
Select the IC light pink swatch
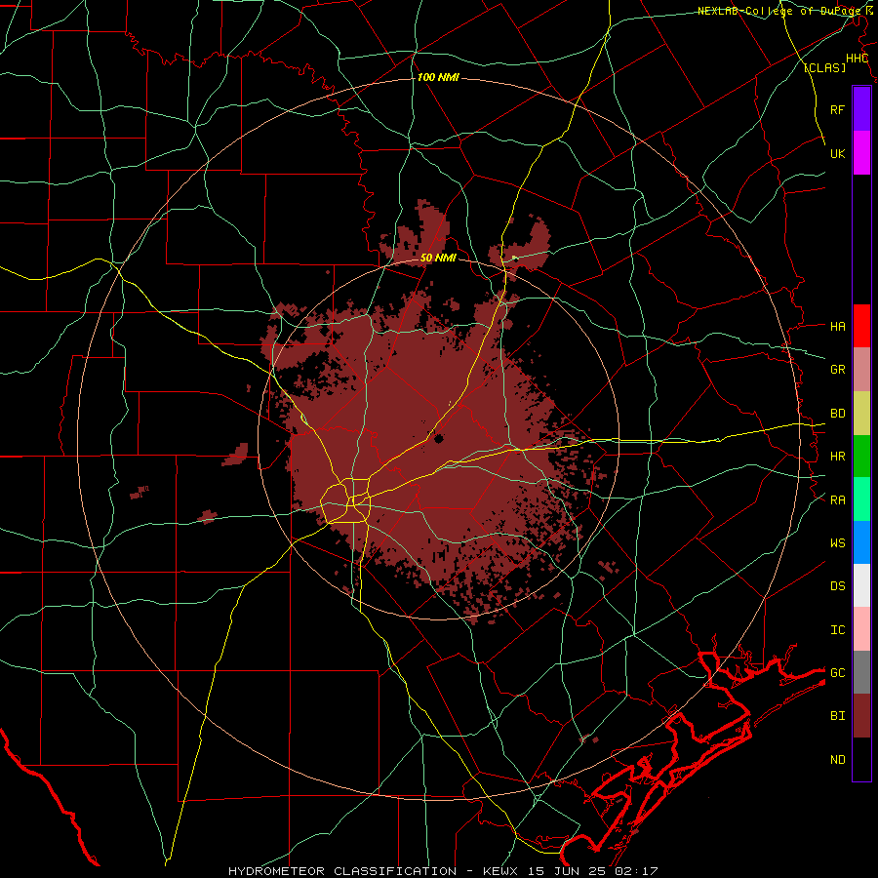861,629
